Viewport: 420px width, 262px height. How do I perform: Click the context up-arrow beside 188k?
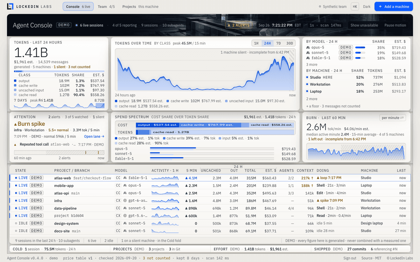312,186
